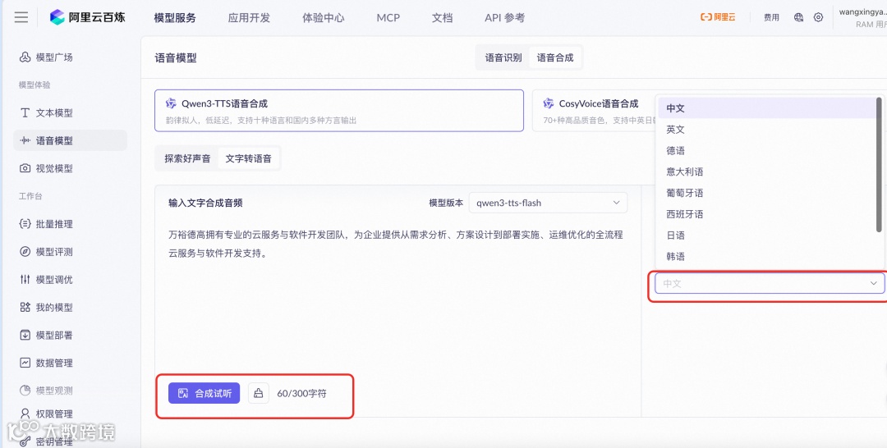Click the 数据管理 chart icon

pyautogui.click(x=25, y=363)
